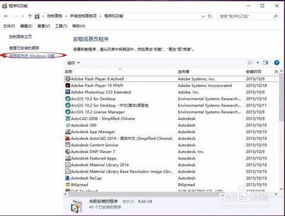Select Autodesk DWF Viewer 7 icon
Viewport: 285px width, 216px height.
point(68,152)
